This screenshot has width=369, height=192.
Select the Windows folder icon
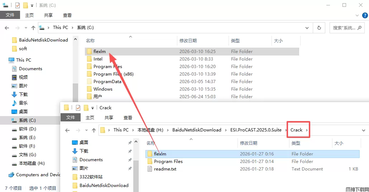point(89,89)
